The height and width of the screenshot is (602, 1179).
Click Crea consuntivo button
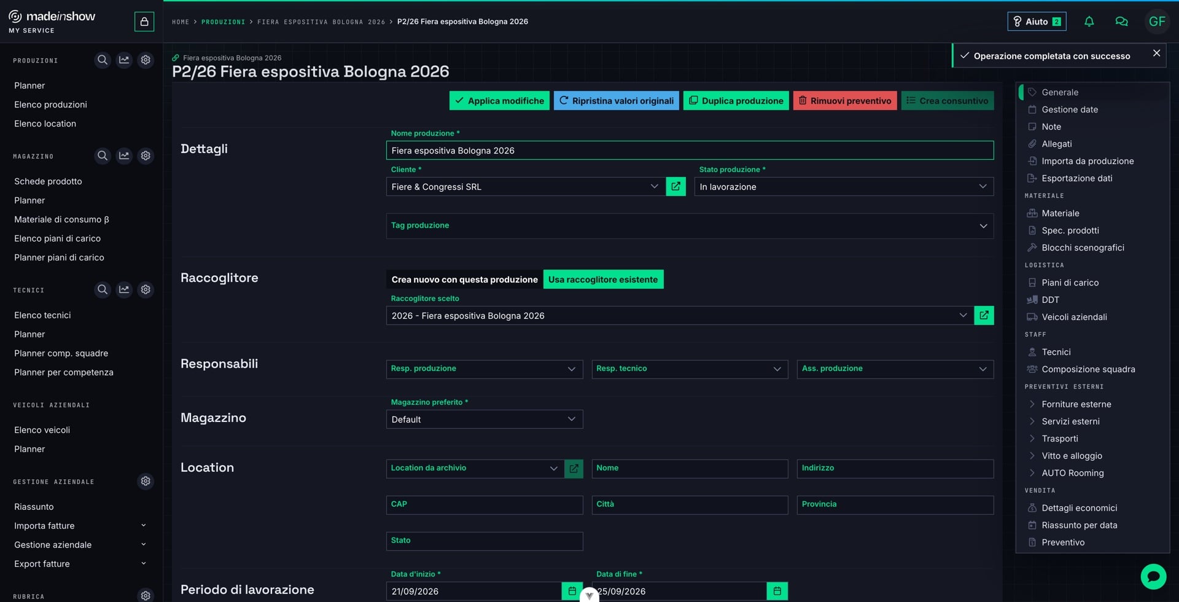(x=947, y=101)
